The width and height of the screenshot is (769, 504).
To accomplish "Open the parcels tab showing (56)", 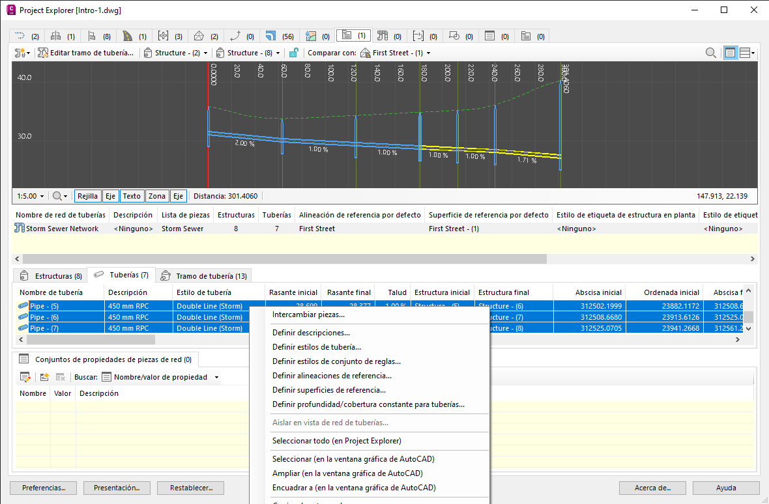I will pos(279,36).
